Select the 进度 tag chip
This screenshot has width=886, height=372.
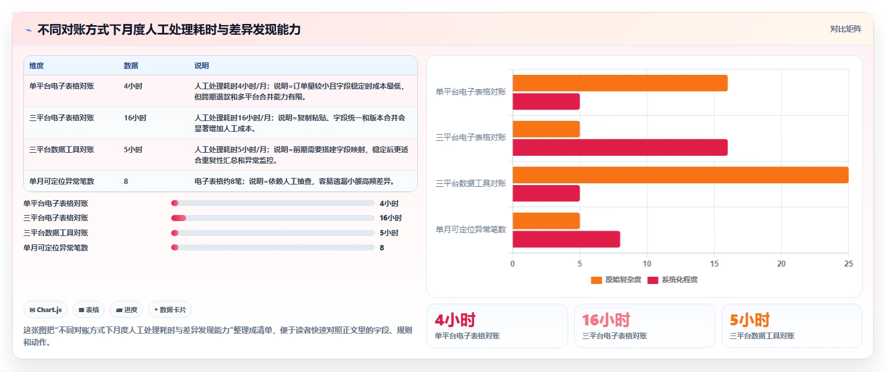126,310
